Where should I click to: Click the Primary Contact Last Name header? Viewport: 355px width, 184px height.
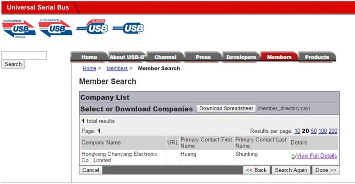(x=261, y=142)
